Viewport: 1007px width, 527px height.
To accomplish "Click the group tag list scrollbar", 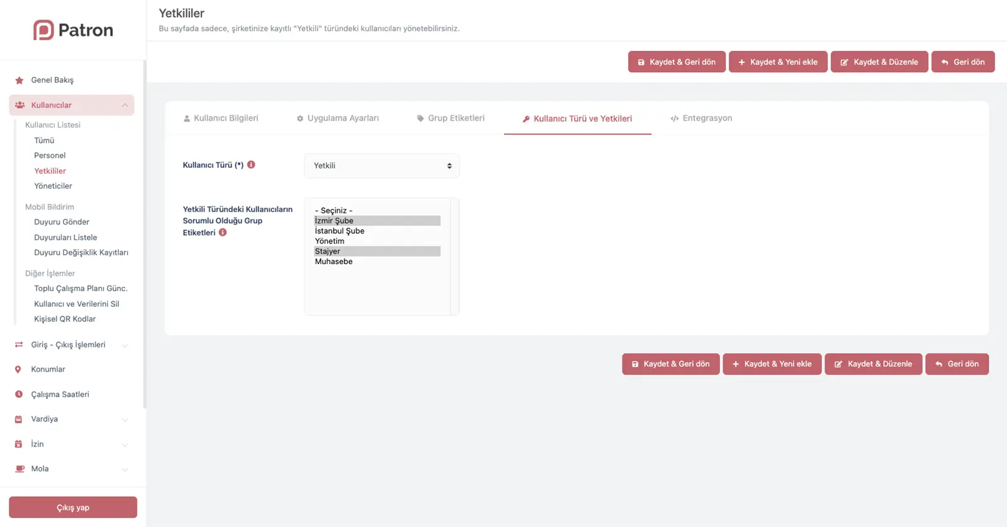I will 454,257.
